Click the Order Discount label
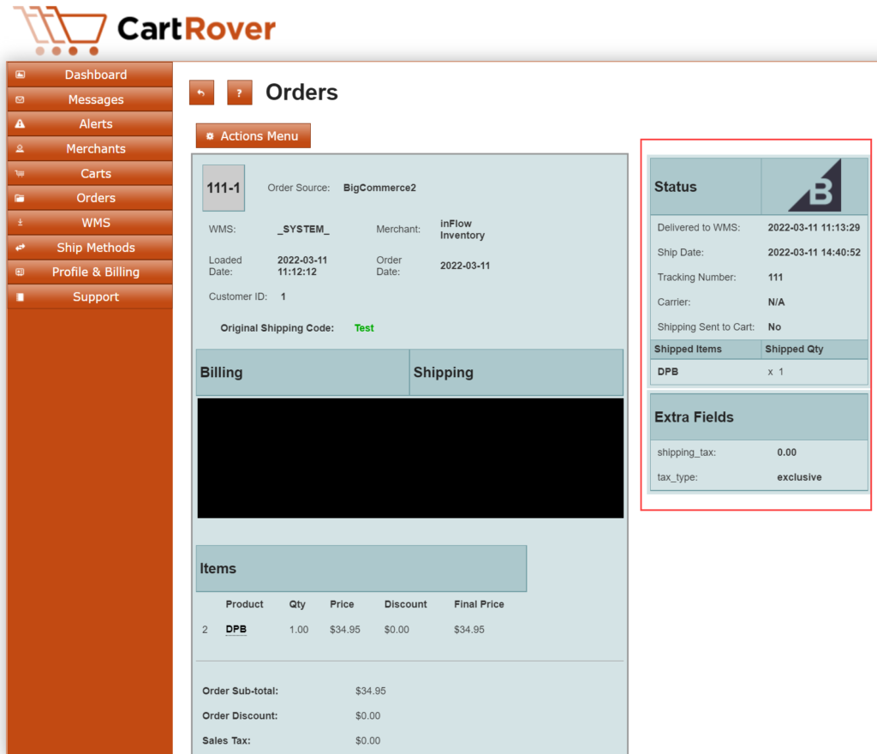 [240, 716]
